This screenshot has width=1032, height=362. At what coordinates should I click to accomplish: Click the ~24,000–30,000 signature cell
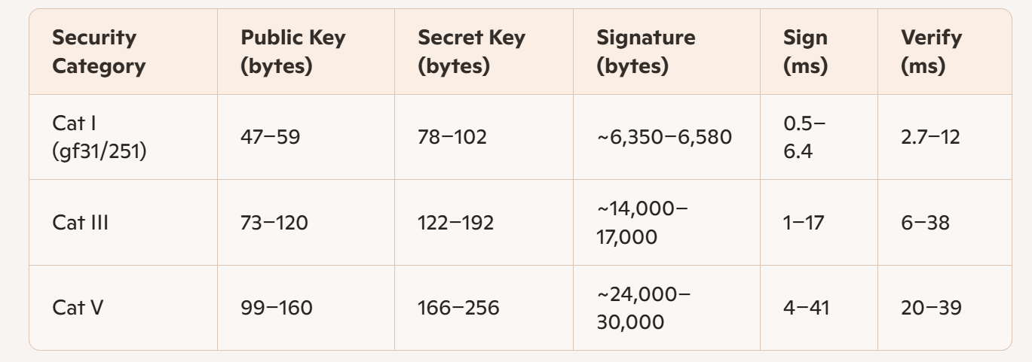642,308
